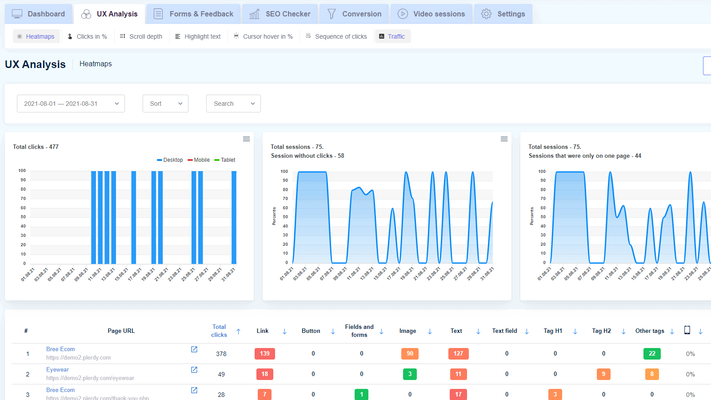Screen dimensions: 711x400
Task: Click the Conversion funnel icon
Action: click(x=332, y=14)
